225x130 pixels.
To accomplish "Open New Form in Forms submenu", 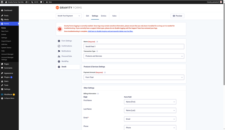I will 5,31.
